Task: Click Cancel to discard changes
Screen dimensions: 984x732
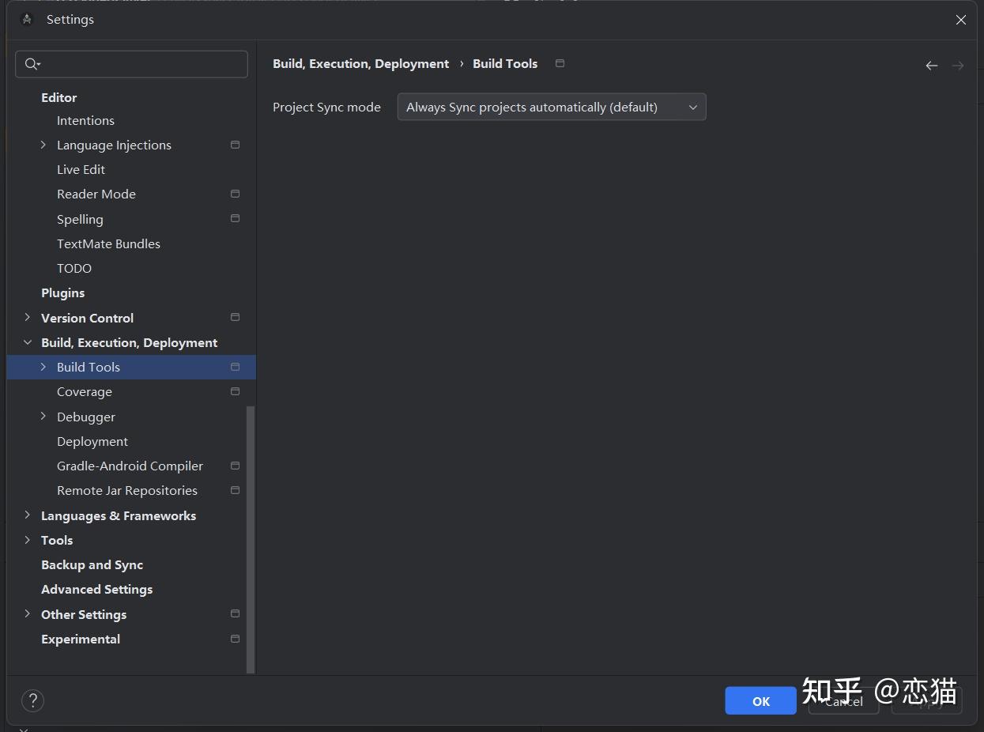Action: coord(843,701)
